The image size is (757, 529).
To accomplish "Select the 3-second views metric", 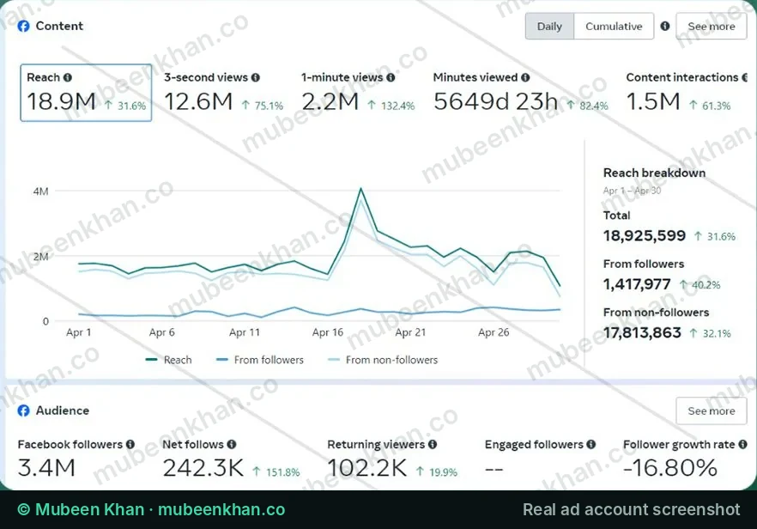I will point(223,93).
